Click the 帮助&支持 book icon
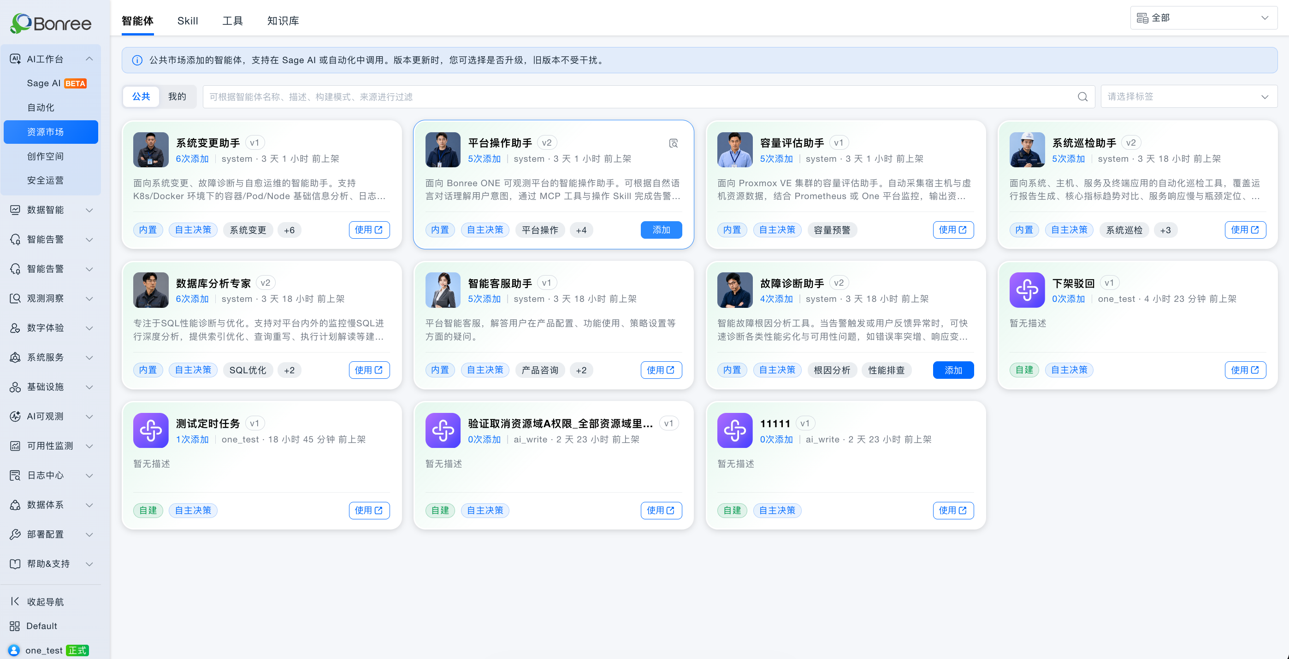 coord(15,564)
